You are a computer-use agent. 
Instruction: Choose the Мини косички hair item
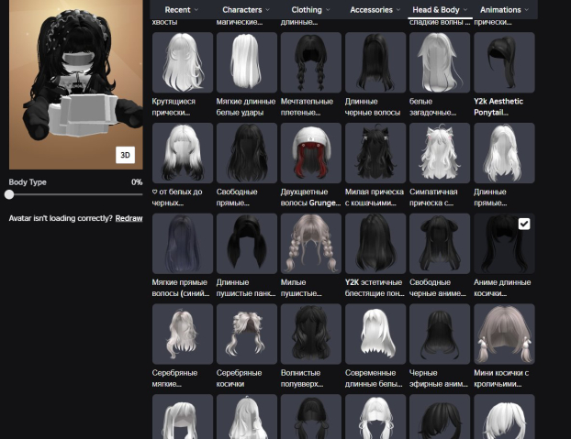tap(504, 335)
